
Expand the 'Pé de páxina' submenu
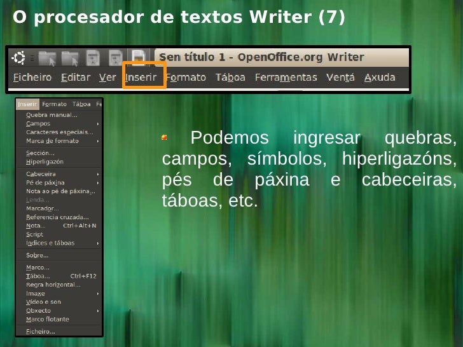pos(59,182)
